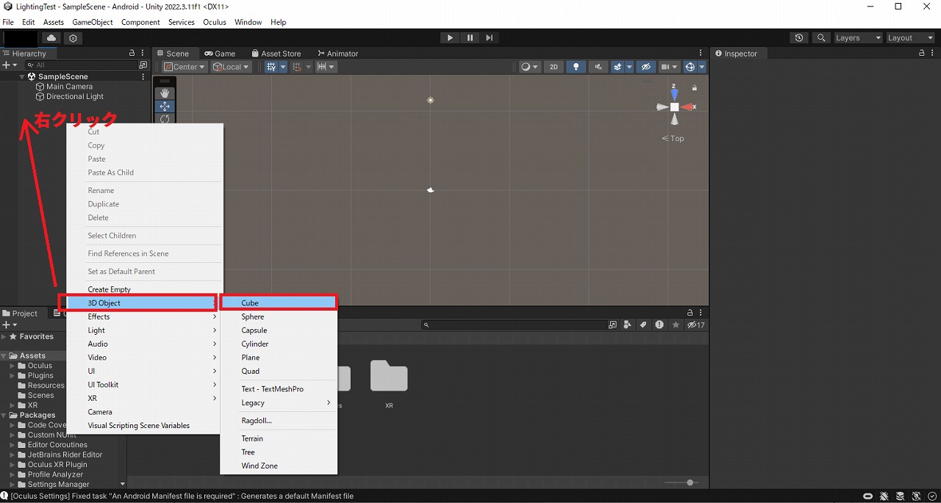Toggle Scene view gizmos
Screen dimensions: 941x503
tap(690, 67)
